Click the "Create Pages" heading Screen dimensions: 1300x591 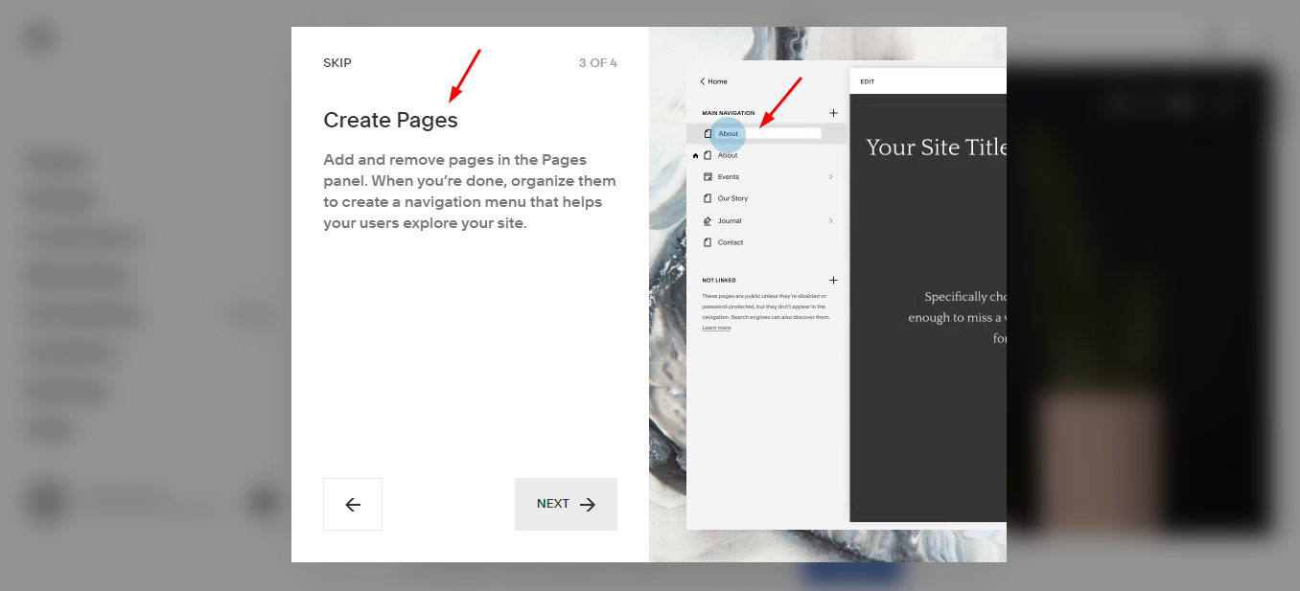tap(390, 120)
